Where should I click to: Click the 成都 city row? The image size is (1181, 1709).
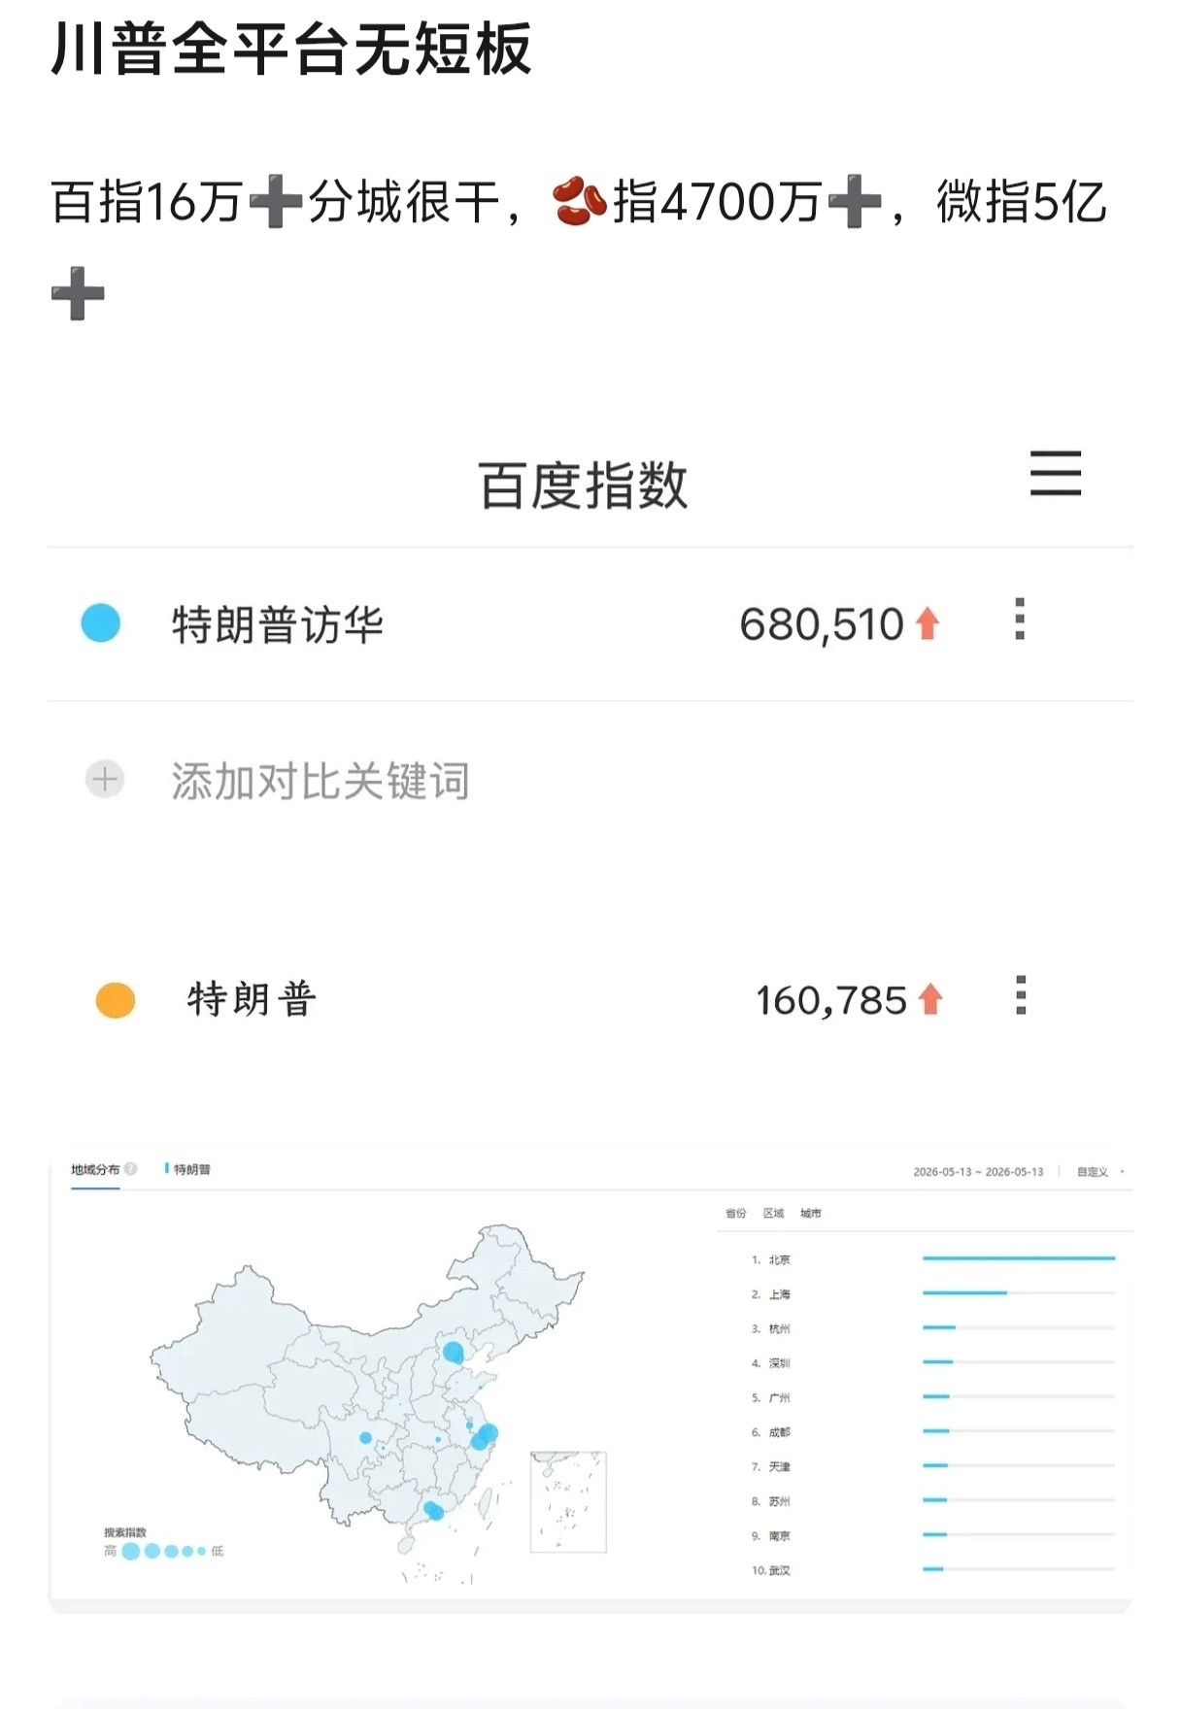point(932,1431)
